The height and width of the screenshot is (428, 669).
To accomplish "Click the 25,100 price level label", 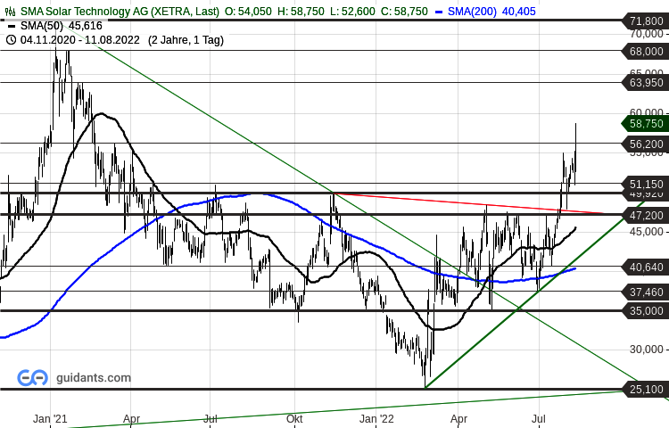I will click(x=644, y=389).
